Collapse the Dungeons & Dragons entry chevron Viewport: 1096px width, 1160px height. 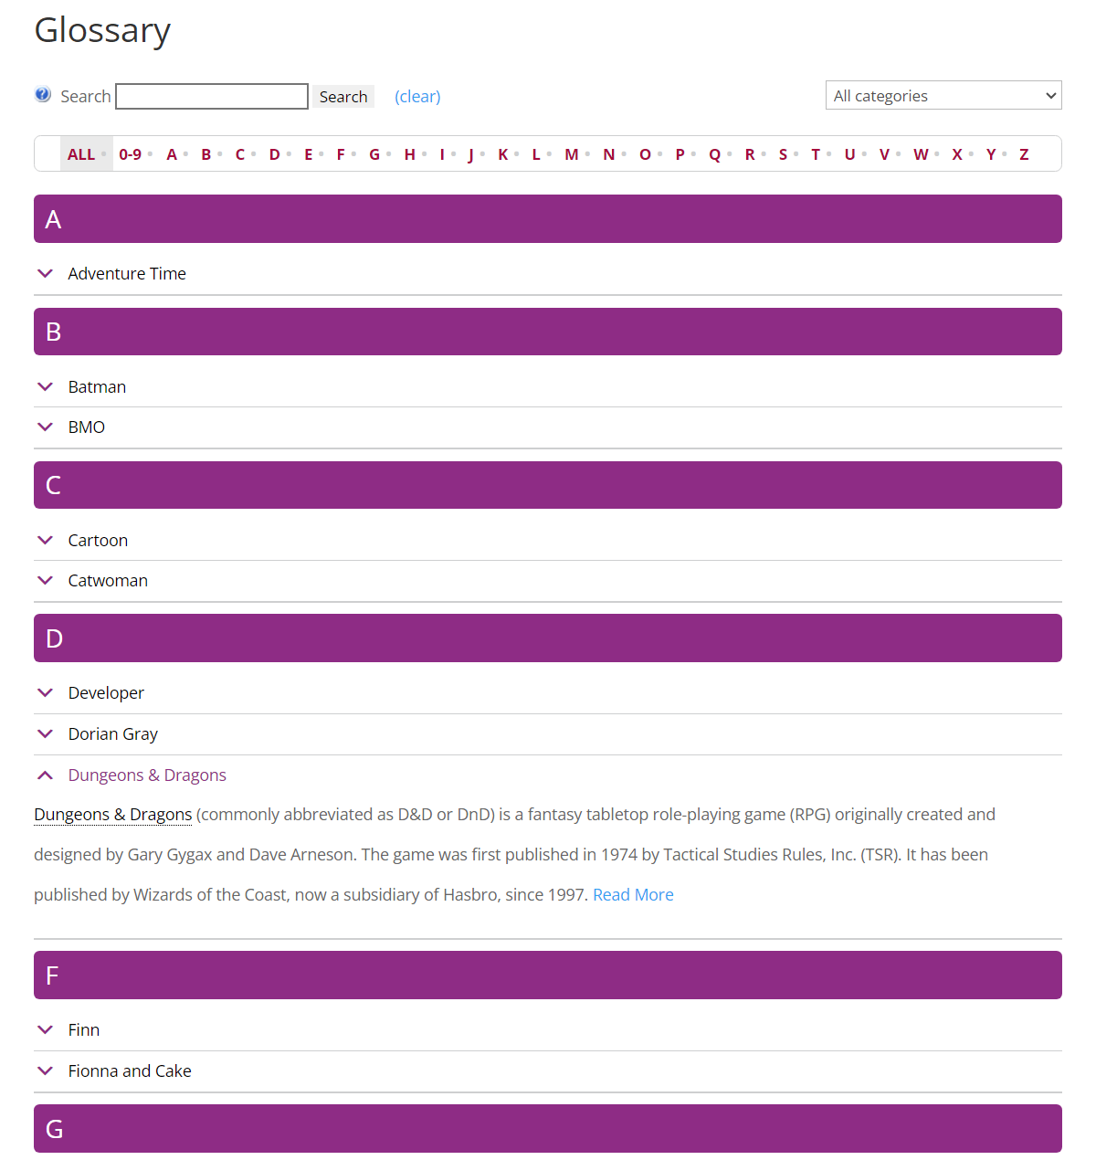pos(45,775)
